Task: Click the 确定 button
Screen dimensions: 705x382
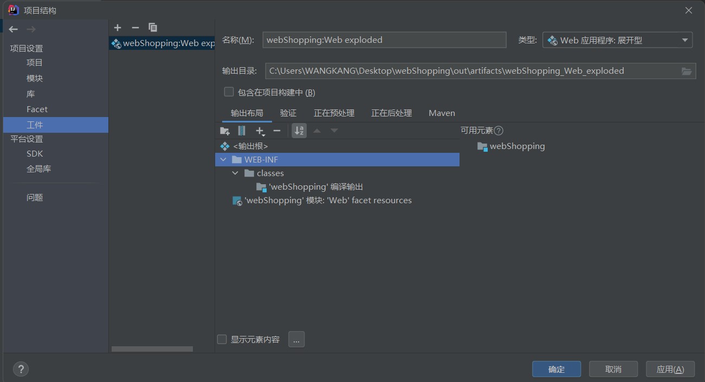Action: [557, 369]
